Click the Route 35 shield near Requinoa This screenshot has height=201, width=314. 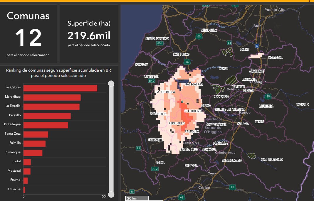pyautogui.click(x=268, y=97)
